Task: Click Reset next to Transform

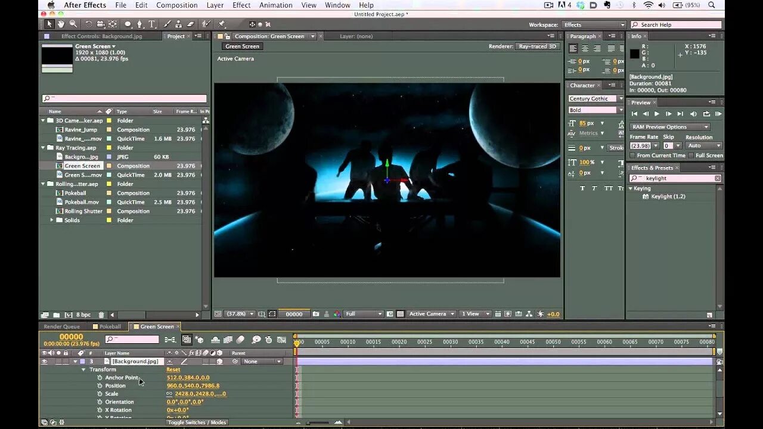Action: coord(173,369)
